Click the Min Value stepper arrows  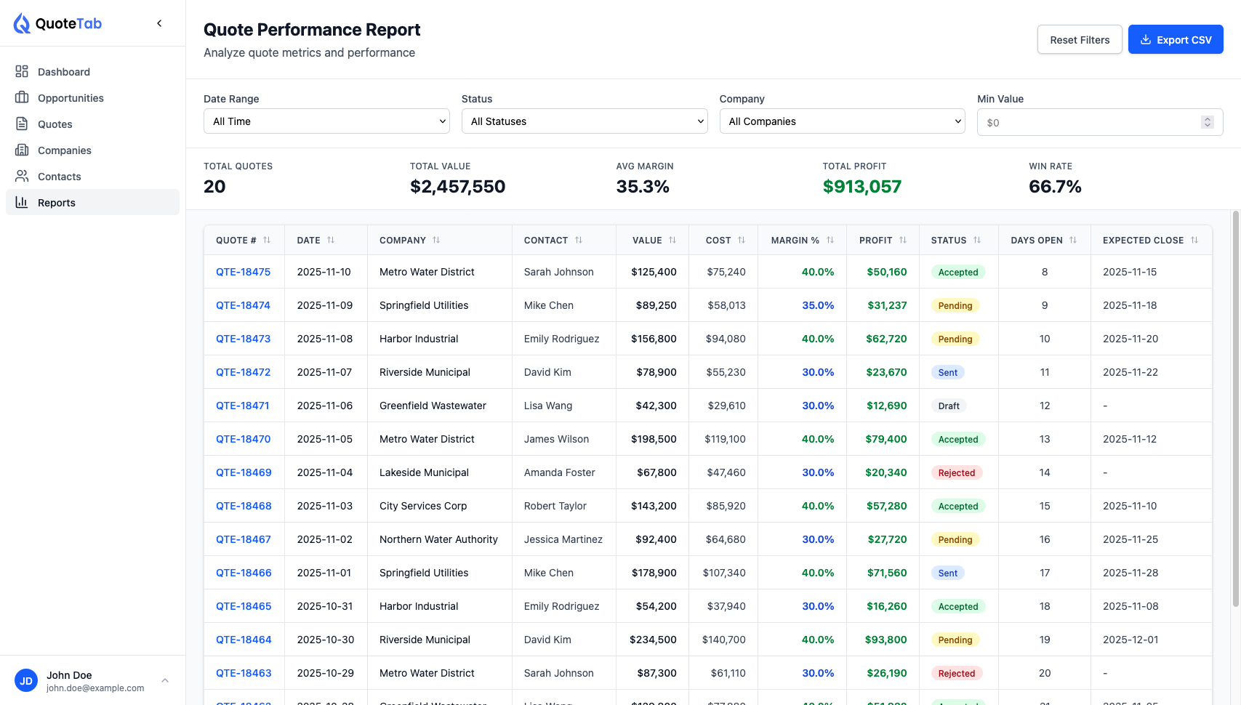coord(1207,122)
